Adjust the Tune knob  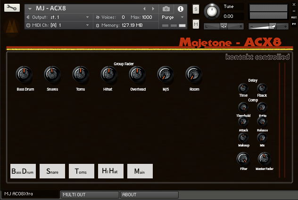coord(212,11)
